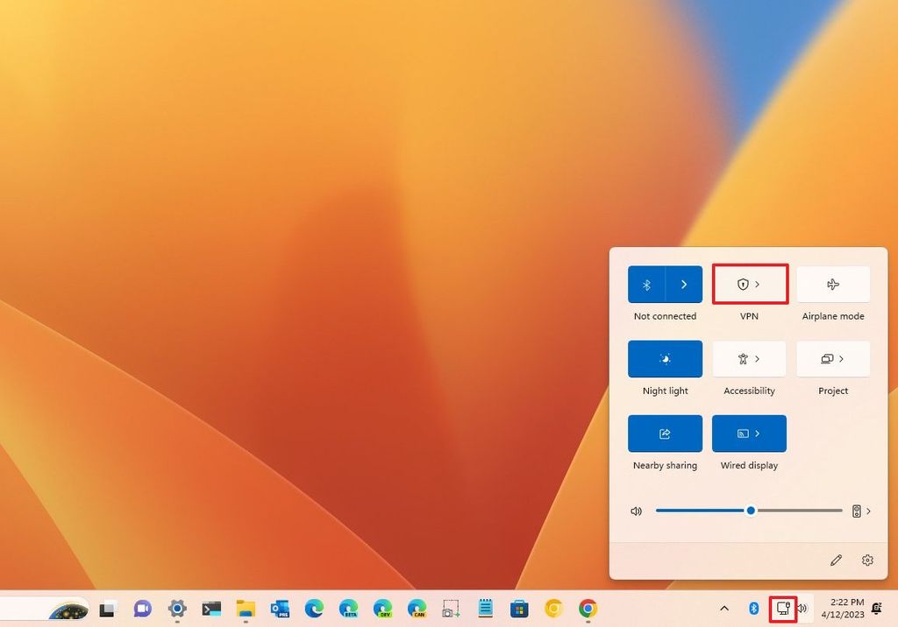Open Windows Terminal from the taskbar

tap(210, 609)
